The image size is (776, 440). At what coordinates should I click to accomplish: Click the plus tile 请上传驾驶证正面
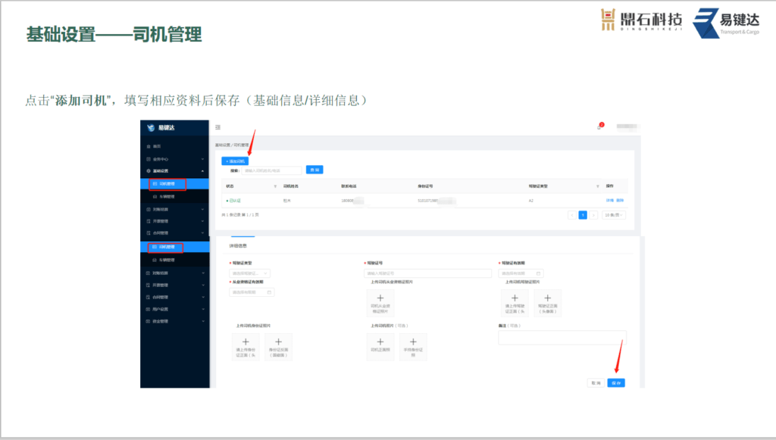point(515,303)
